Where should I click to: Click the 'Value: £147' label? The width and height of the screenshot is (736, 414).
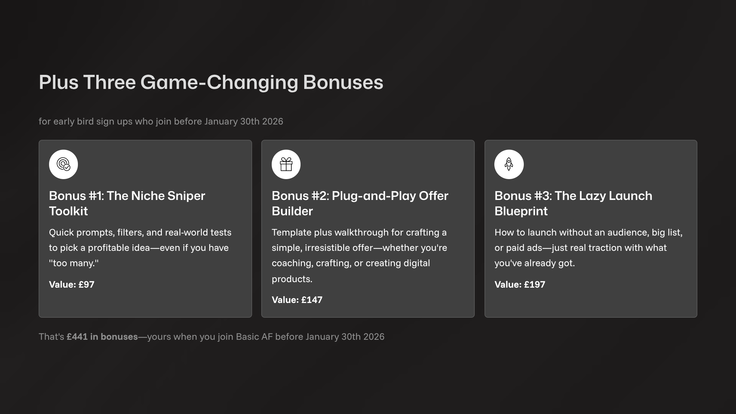[297, 300]
